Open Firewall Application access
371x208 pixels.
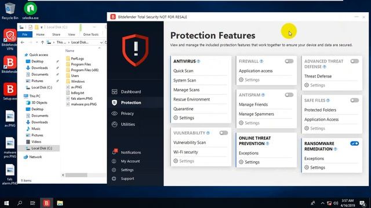click(x=256, y=70)
